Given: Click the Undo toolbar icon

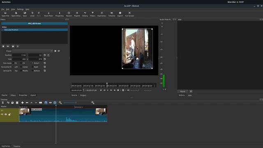Looking at the screenshot, I should (32, 14).
